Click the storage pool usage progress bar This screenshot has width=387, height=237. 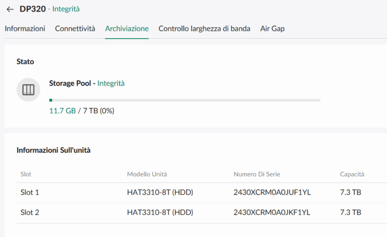(184, 100)
